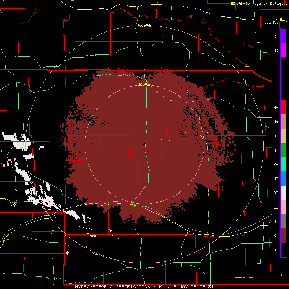Screen dimensions: 289x289
Task: Click the RF purple legend color block
Action: pyautogui.click(x=284, y=36)
